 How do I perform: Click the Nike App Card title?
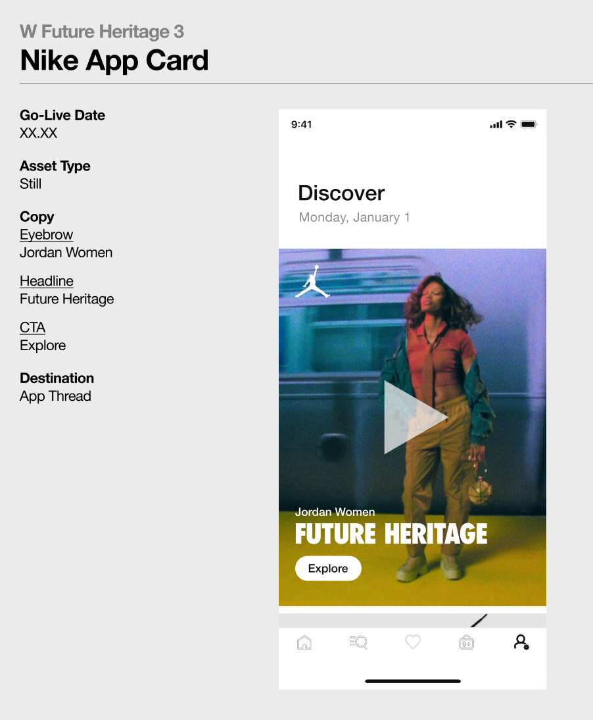[114, 60]
